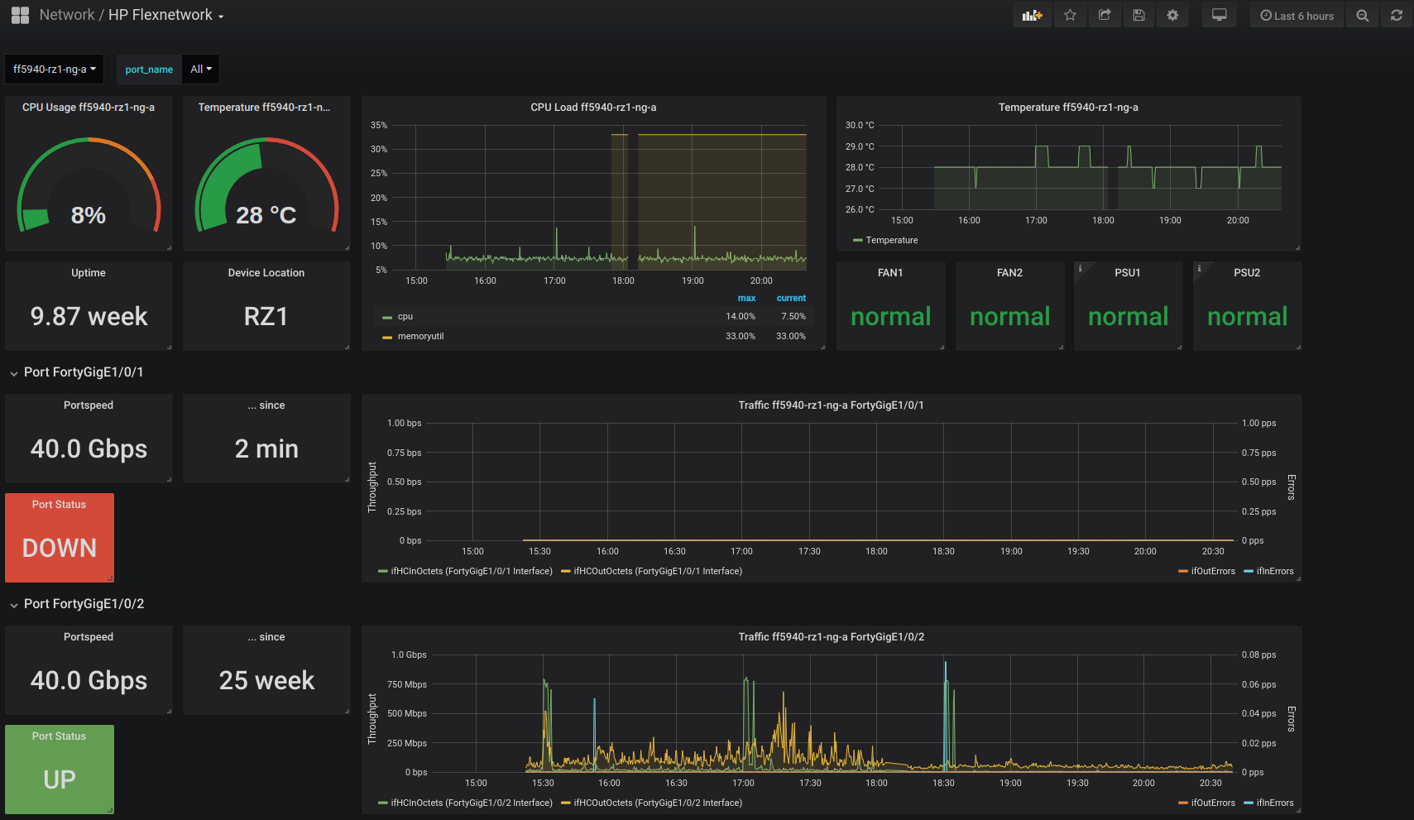
Task: Sort legend by max column
Action: tap(746, 298)
